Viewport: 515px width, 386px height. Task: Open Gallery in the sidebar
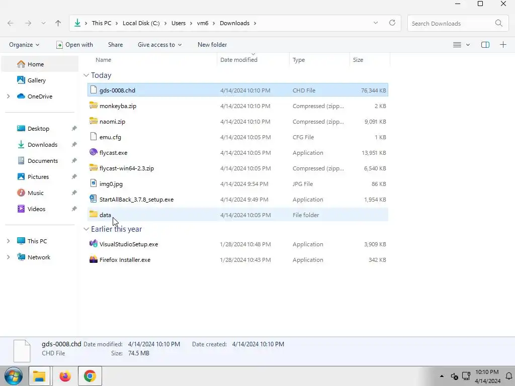pyautogui.click(x=36, y=80)
